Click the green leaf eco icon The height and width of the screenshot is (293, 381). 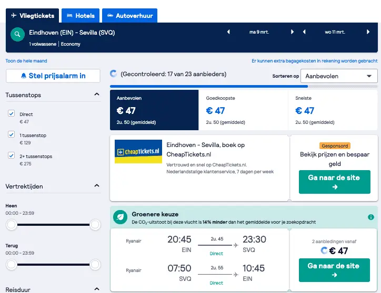coord(121,217)
